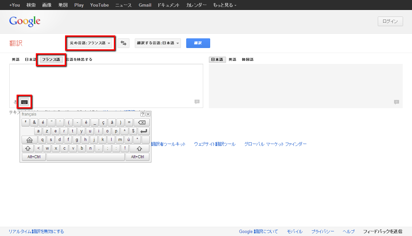
Task: Select 日本語 as target language tab
Action: [217, 60]
